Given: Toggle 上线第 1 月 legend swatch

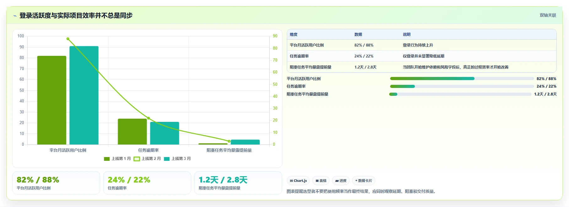Looking at the screenshot, I should coord(107,159).
